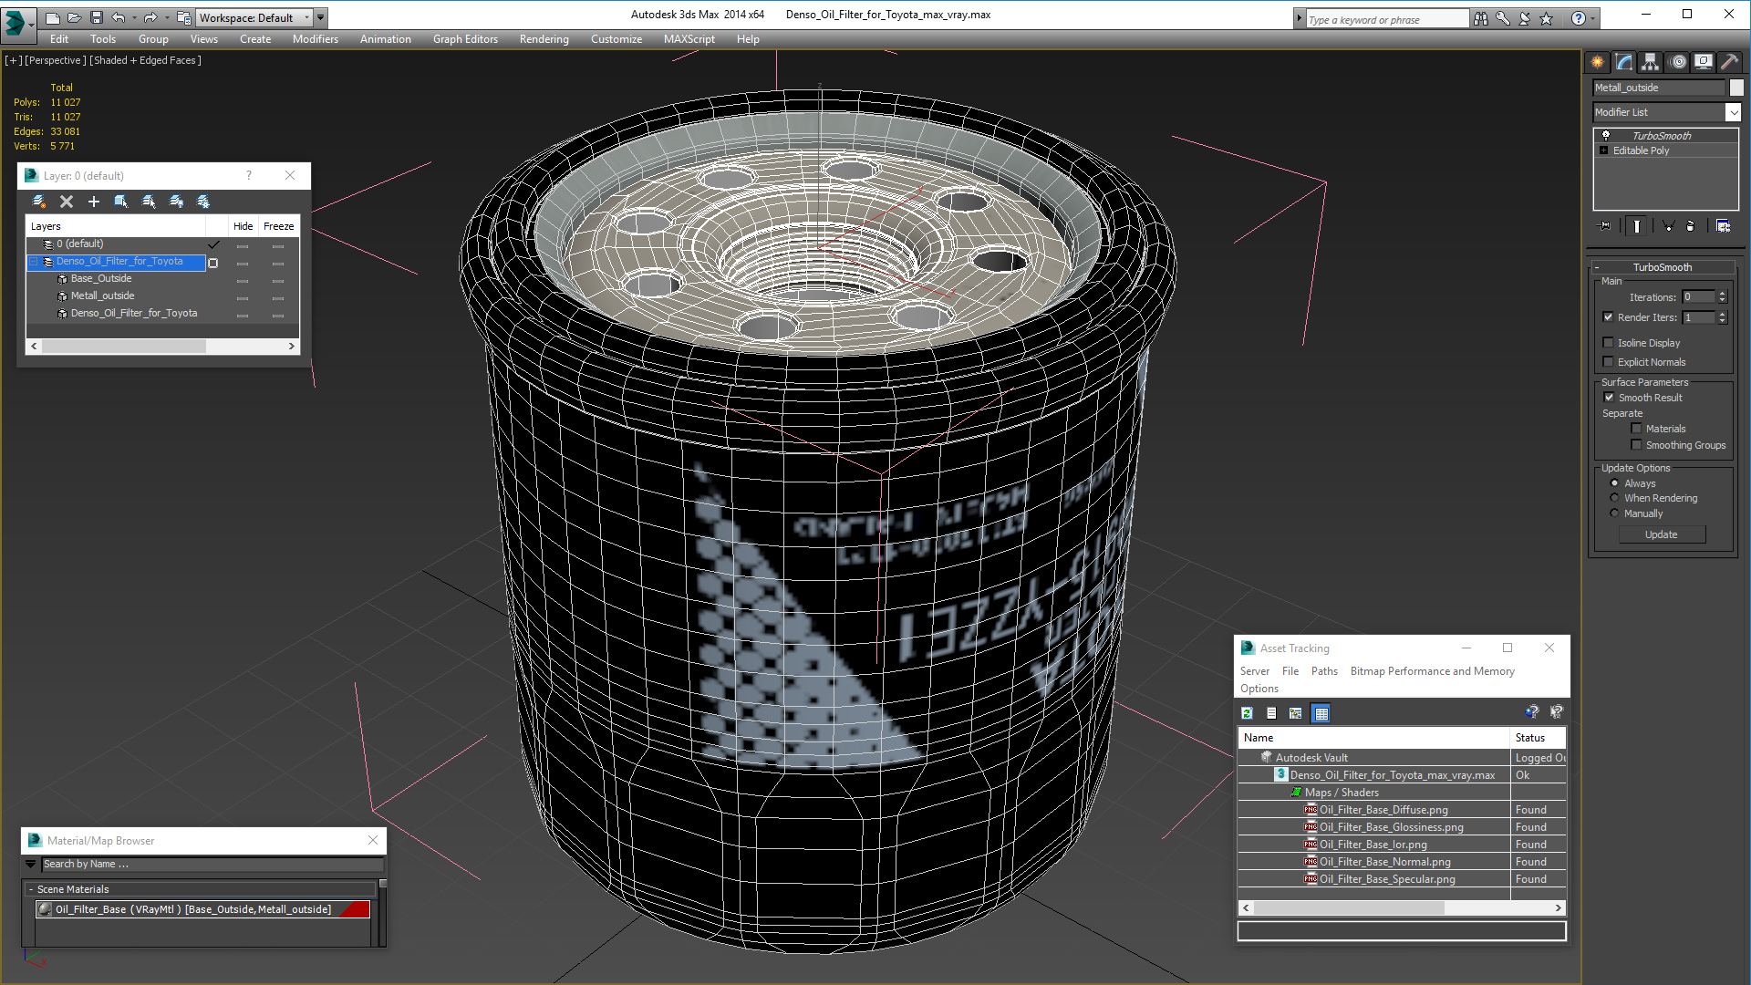The height and width of the screenshot is (985, 1751).
Task: Select the Always update radio button
Action: tap(1615, 483)
